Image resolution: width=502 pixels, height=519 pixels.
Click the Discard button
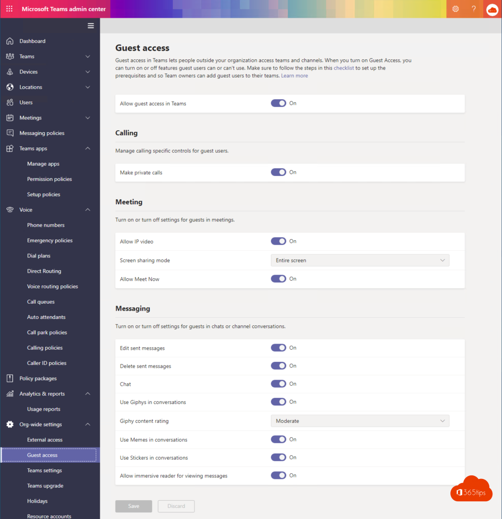click(x=176, y=506)
